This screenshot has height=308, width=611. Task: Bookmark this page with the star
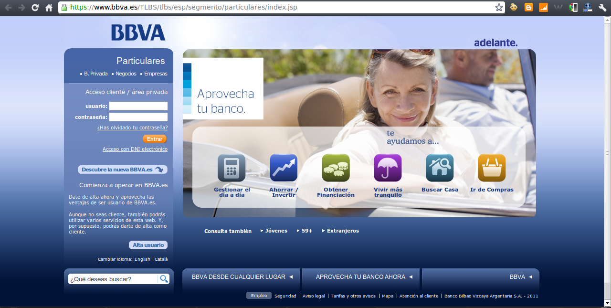[499, 7]
